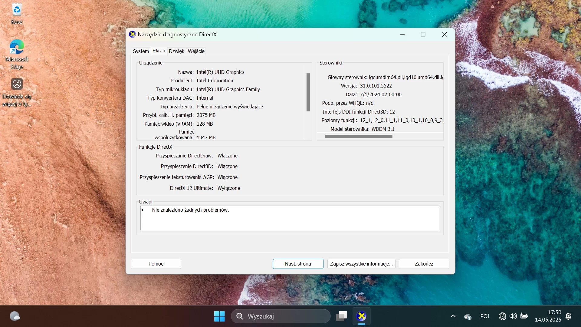The height and width of the screenshot is (327, 581).
Task: Click the DirectDraw acceleration 'Włączone' value
Action: pyautogui.click(x=227, y=156)
